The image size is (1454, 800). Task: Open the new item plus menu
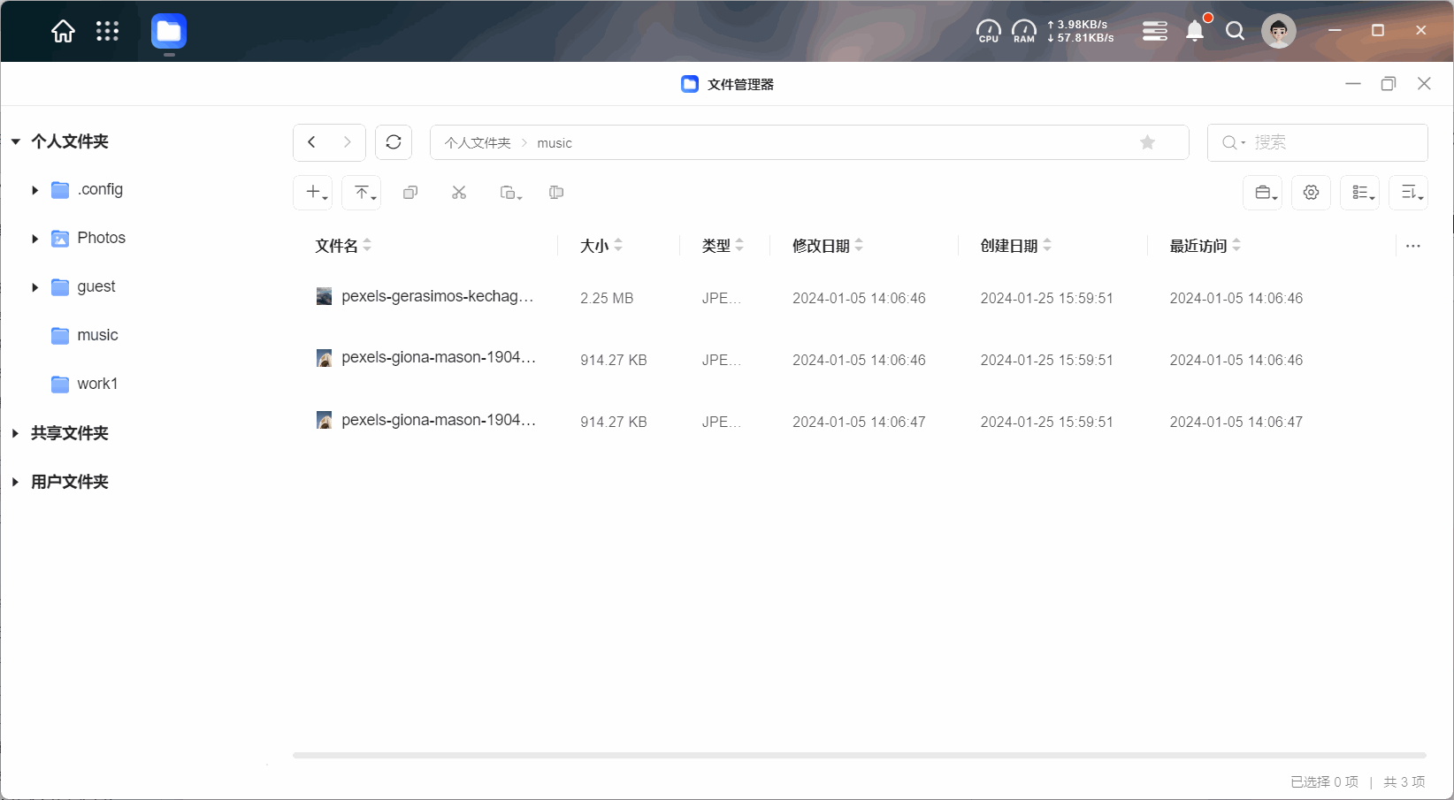pos(313,192)
